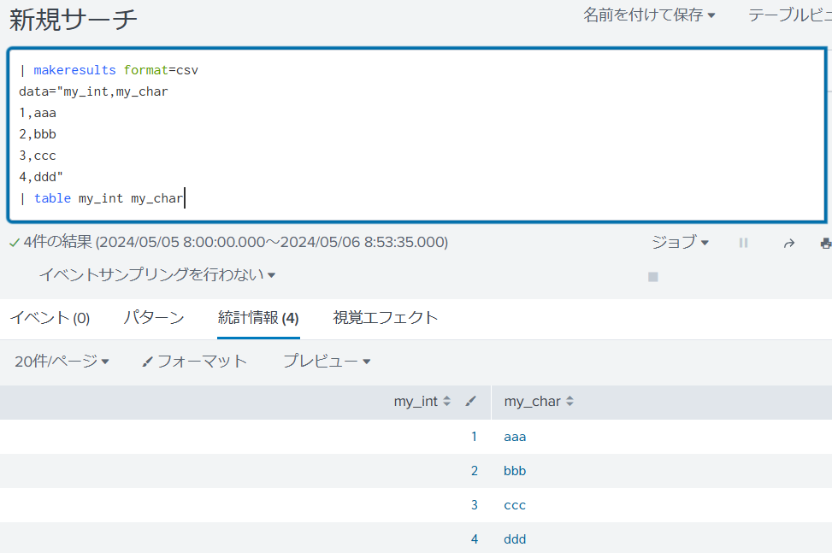
Task: Click the ddd cell value
Action: pyautogui.click(x=515, y=539)
